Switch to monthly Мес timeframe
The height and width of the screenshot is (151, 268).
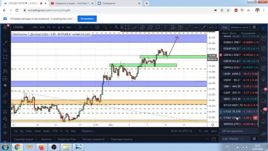click(x=69, y=27)
